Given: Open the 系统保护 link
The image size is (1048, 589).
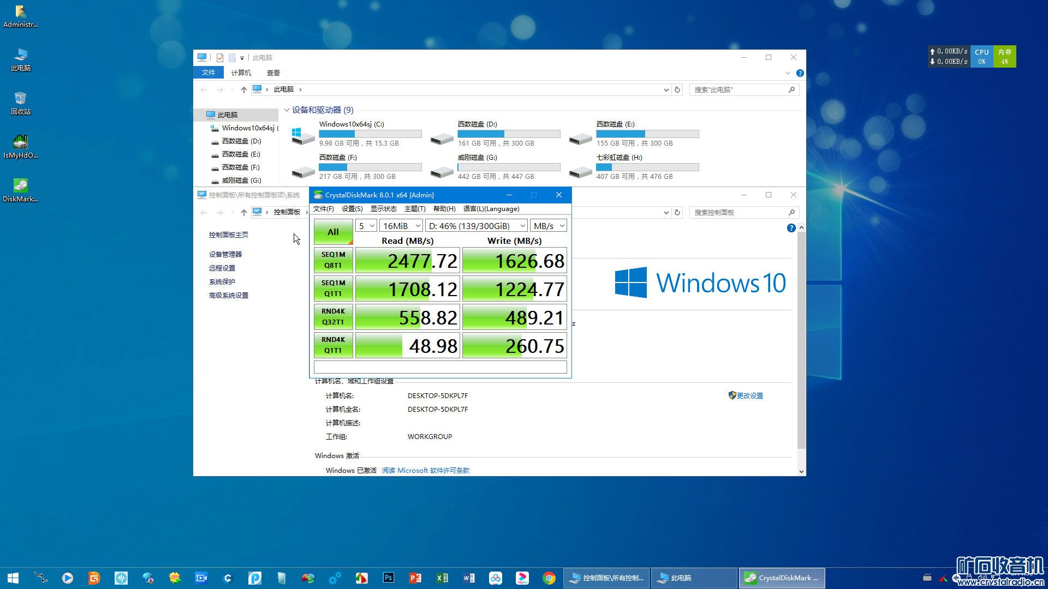Looking at the screenshot, I should pos(222,281).
